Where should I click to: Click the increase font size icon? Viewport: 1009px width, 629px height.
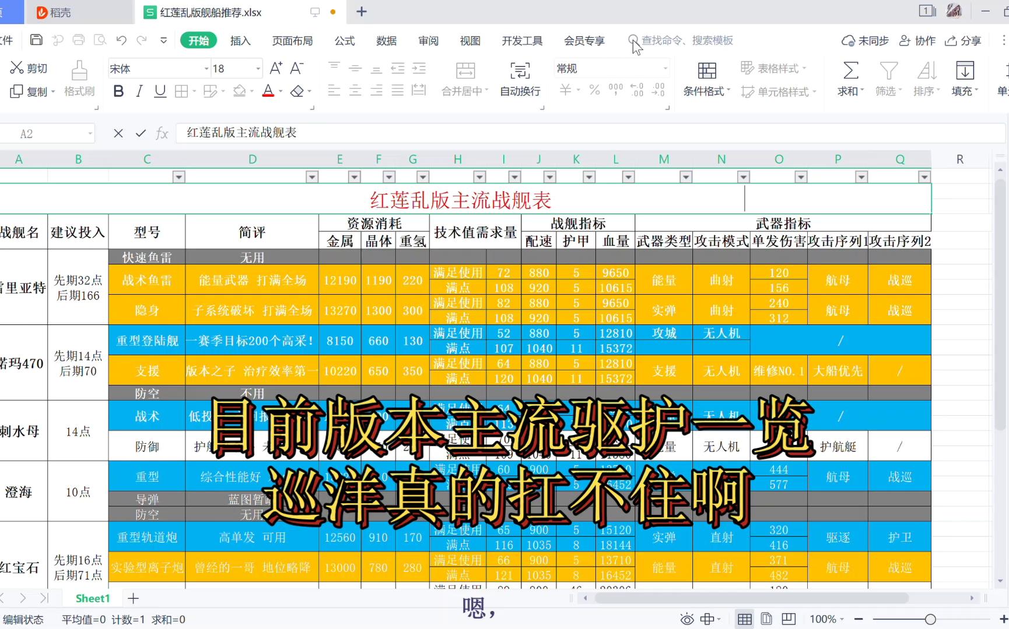[276, 68]
